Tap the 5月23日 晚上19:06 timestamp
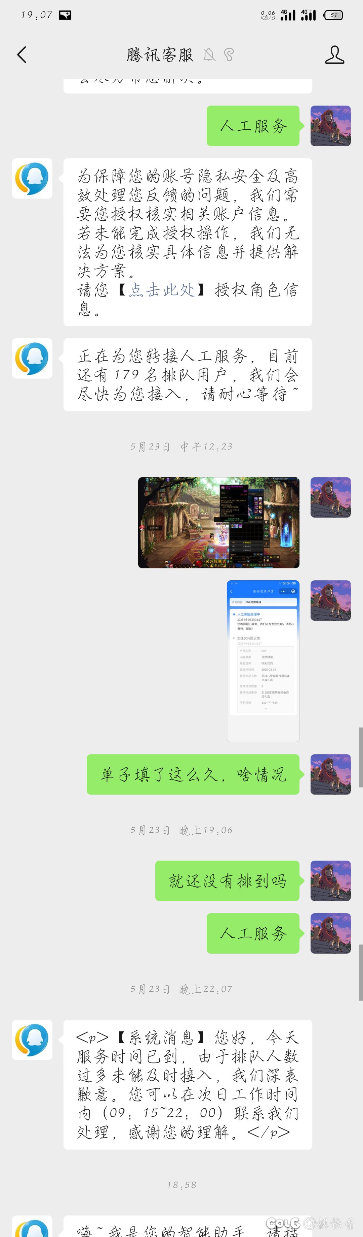Screen dimensions: 363x1237 [182, 830]
